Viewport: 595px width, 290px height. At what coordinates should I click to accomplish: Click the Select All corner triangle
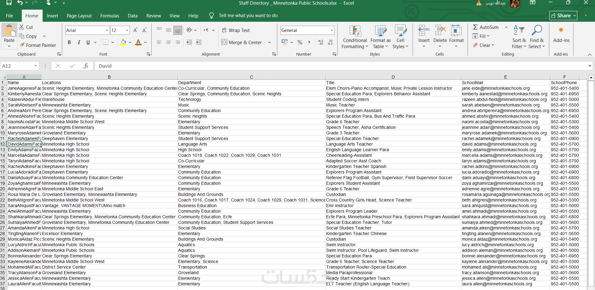coord(3,77)
